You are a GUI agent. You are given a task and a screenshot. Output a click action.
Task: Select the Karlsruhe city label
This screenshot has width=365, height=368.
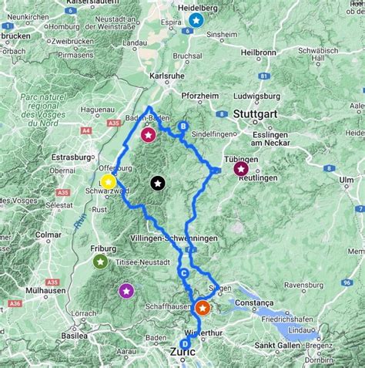pos(167,76)
